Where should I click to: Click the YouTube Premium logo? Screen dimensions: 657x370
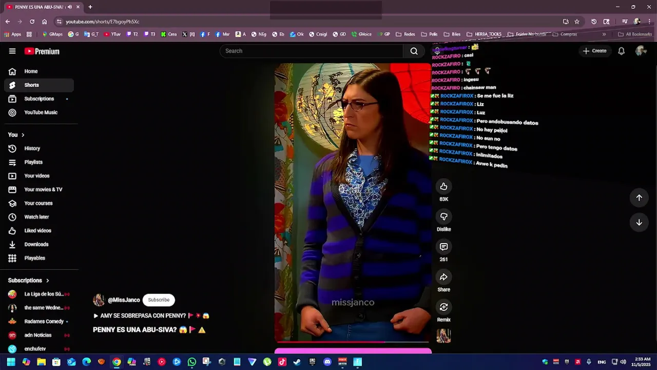tap(42, 51)
